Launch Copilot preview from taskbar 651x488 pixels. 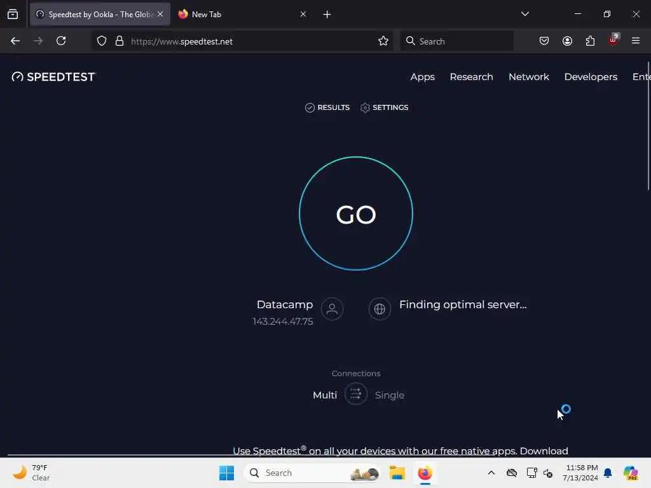coord(631,473)
